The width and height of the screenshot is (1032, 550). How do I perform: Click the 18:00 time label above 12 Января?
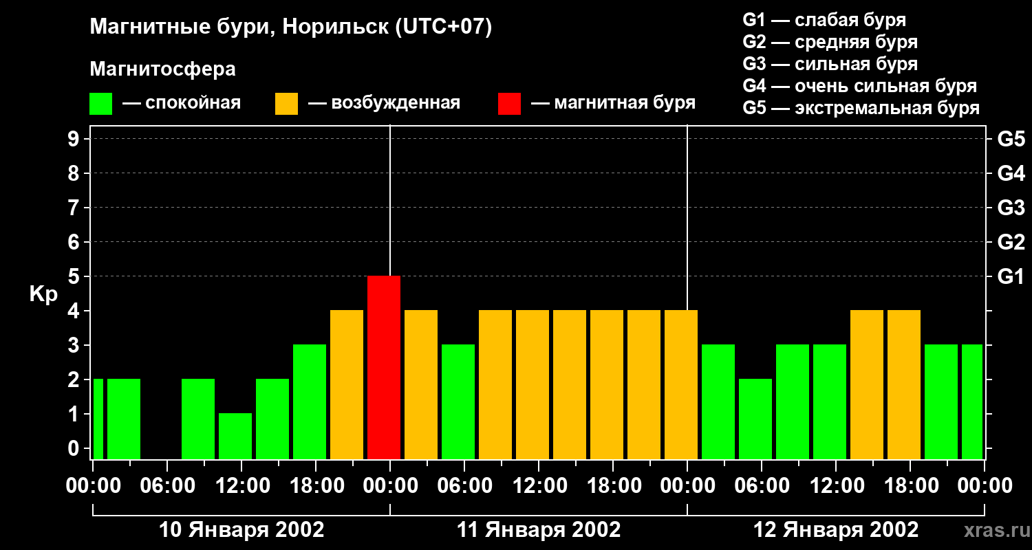coord(910,485)
